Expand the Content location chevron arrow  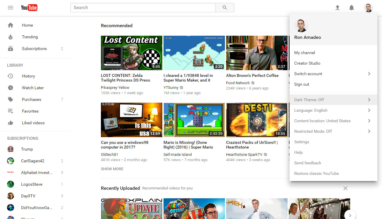click(x=369, y=121)
